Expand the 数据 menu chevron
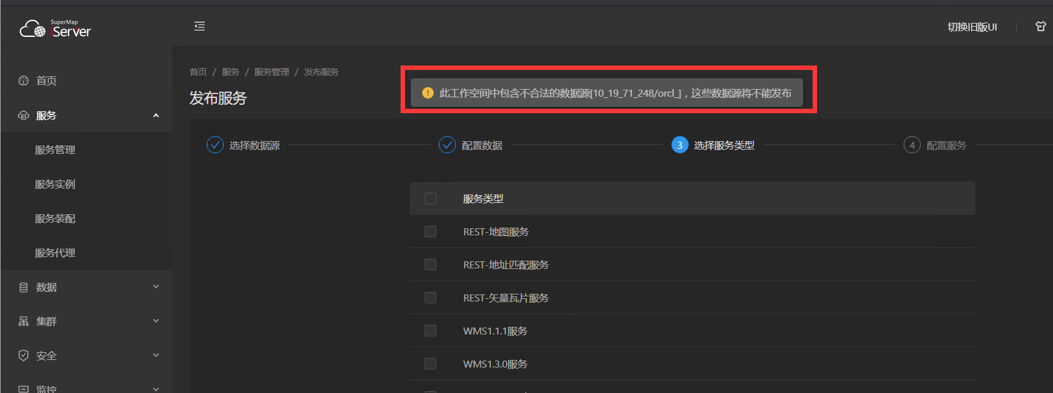Screen dimensions: 1053x393 pos(156,287)
